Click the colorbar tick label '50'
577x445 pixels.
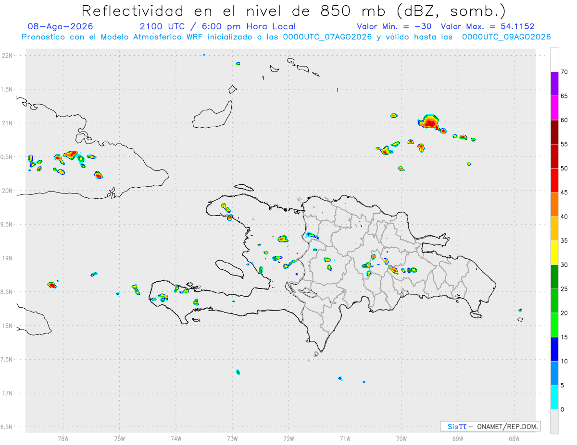click(564, 168)
